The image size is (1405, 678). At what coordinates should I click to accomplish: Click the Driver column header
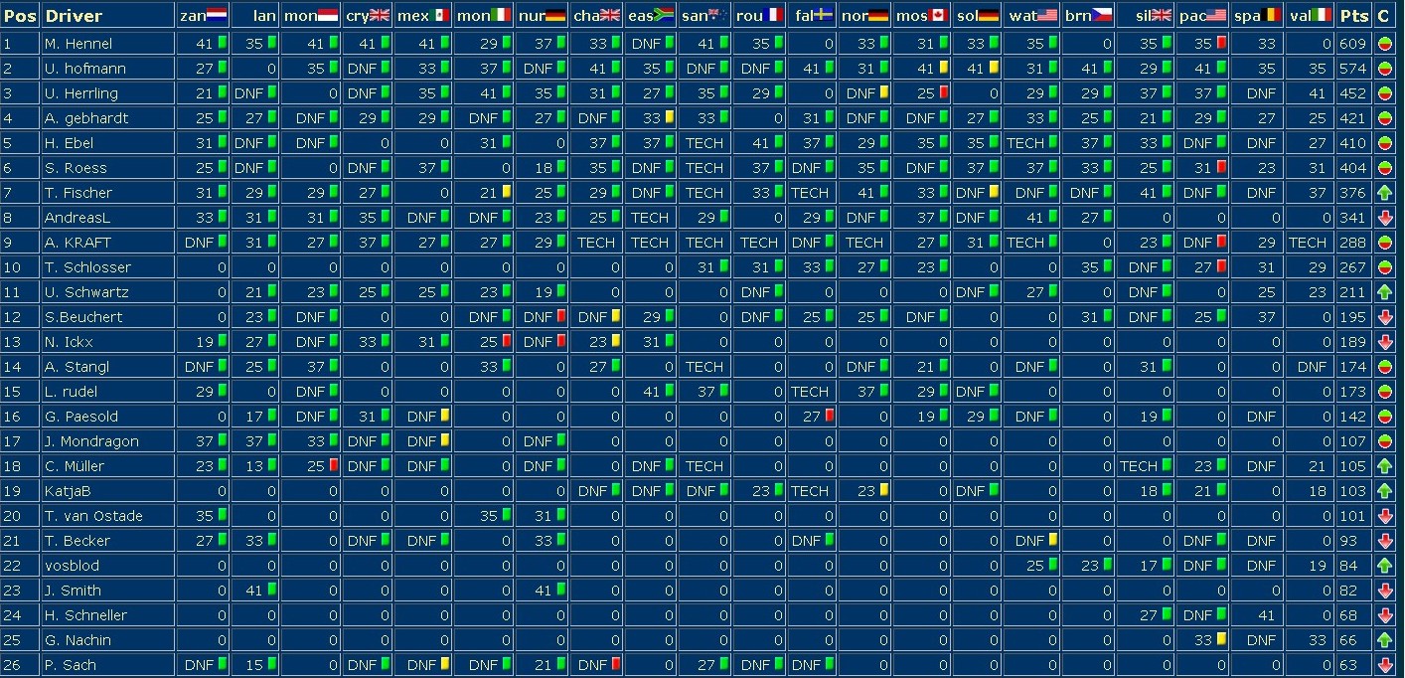tap(74, 16)
